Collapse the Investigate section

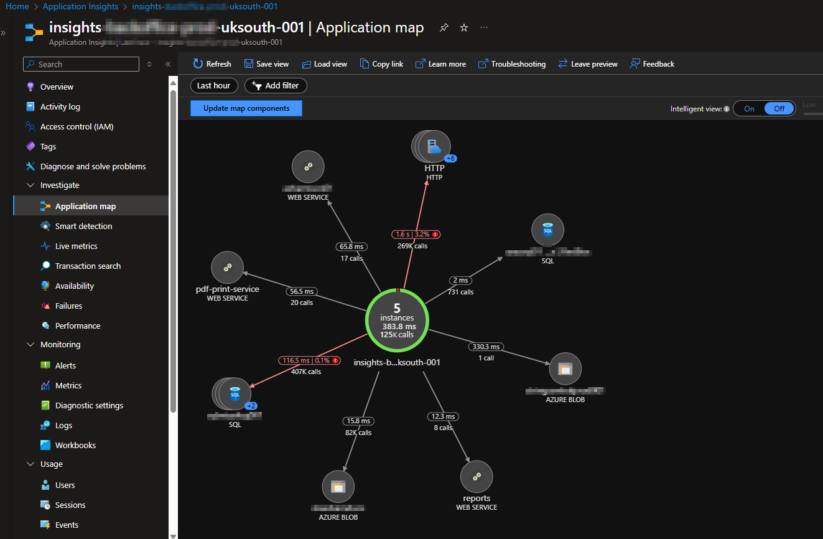click(x=30, y=185)
